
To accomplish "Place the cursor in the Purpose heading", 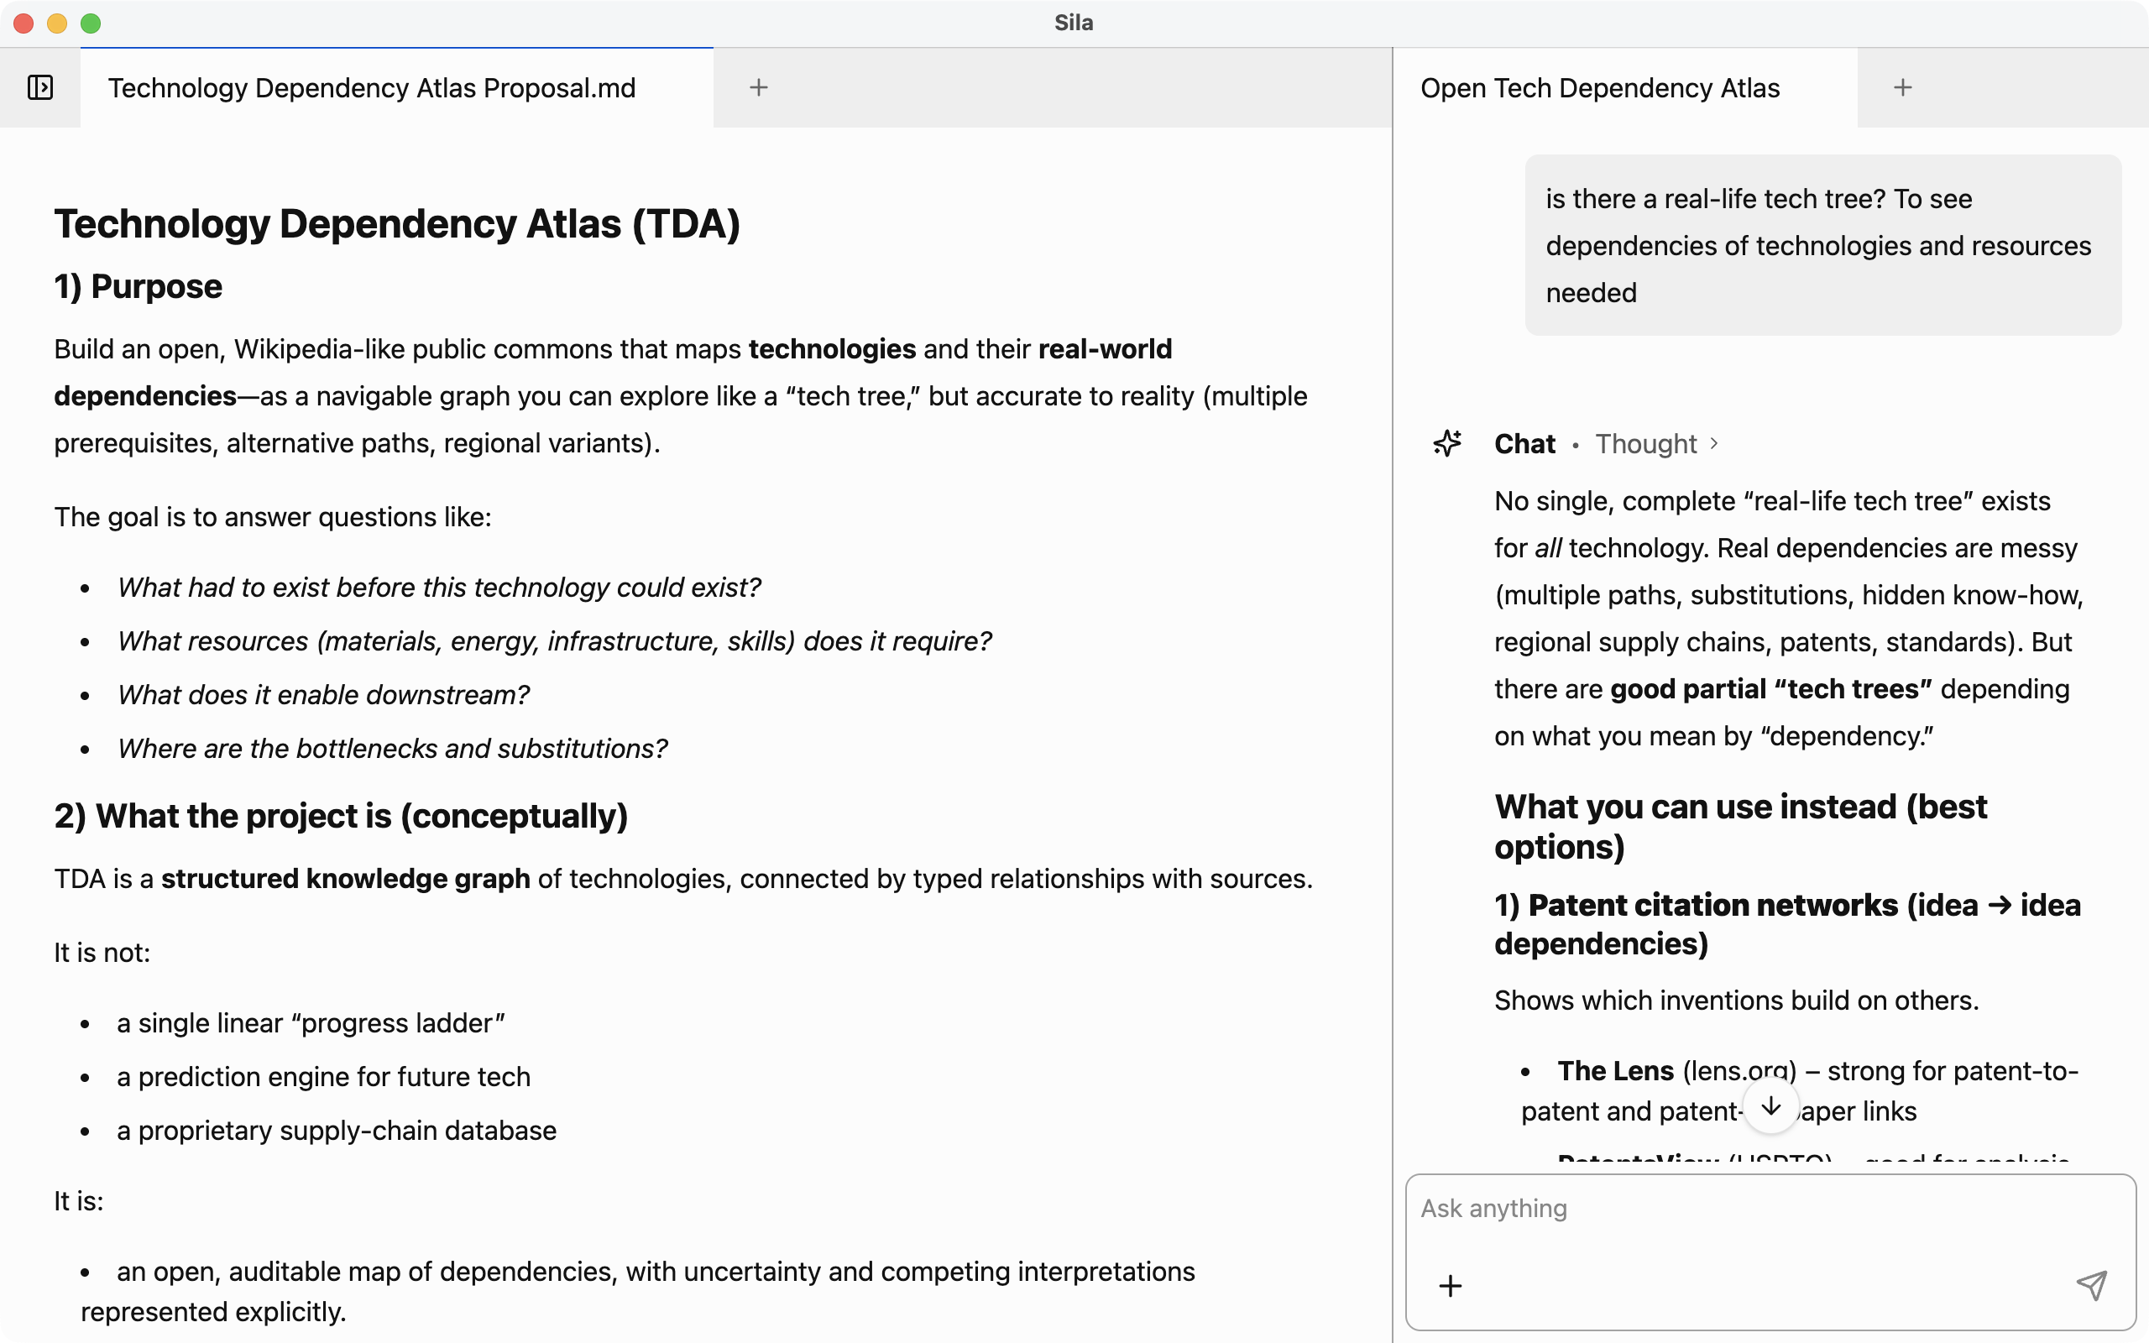I will 138,286.
